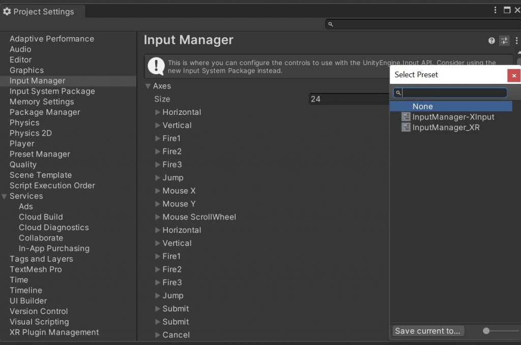The height and width of the screenshot is (345, 521).
Task: Choose the InputManager-XInput preset
Action: click(x=453, y=117)
